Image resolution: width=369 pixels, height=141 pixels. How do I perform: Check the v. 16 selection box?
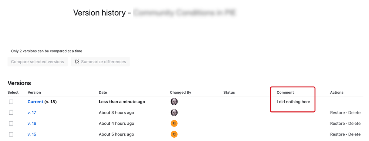(x=11, y=124)
